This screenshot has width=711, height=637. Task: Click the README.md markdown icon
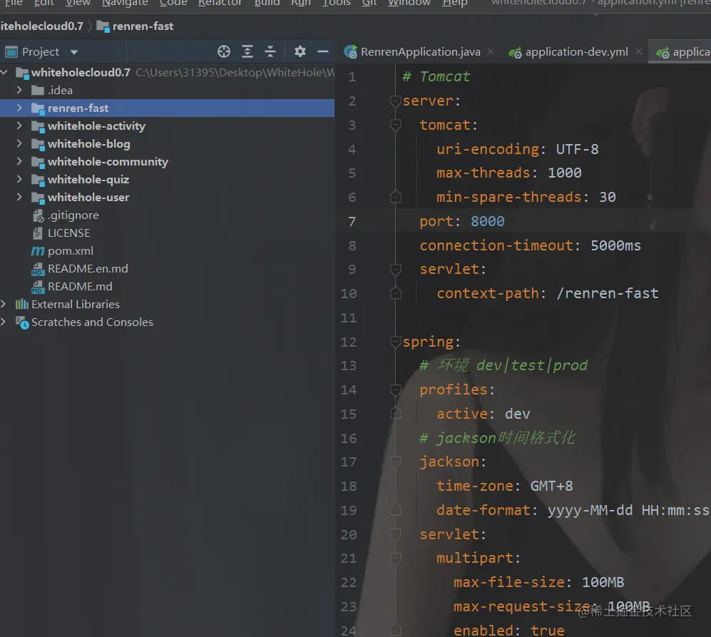click(x=38, y=287)
